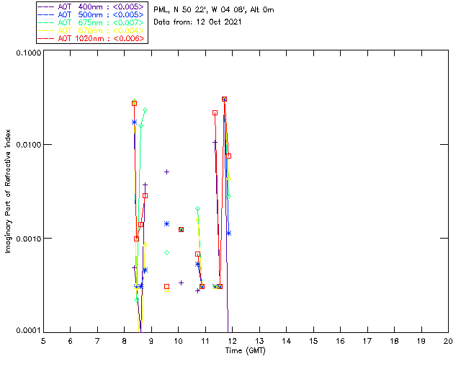Click the x-axis tick label 11
The width and height of the screenshot is (461, 369).
205,341
